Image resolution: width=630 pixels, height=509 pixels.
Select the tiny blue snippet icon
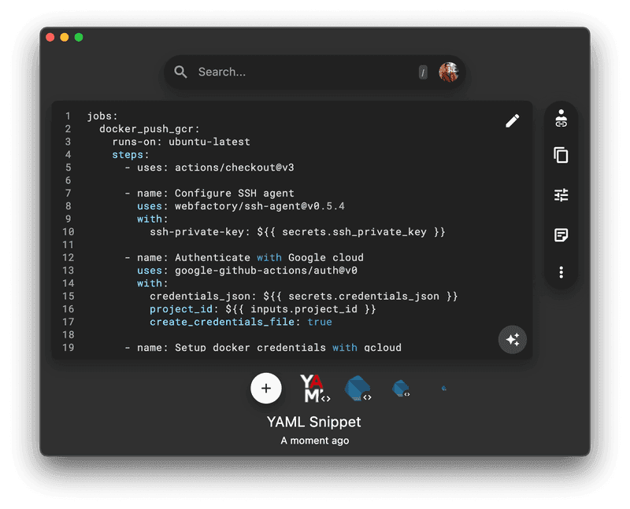[443, 388]
